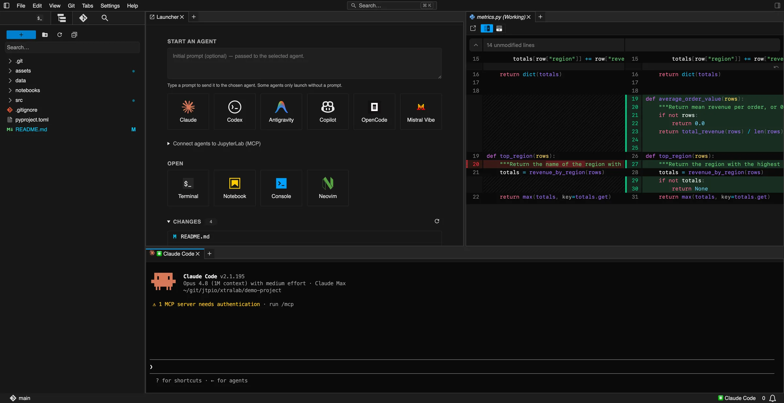The image size is (784, 403).
Task: Expand the .git folder
Action: click(x=10, y=61)
